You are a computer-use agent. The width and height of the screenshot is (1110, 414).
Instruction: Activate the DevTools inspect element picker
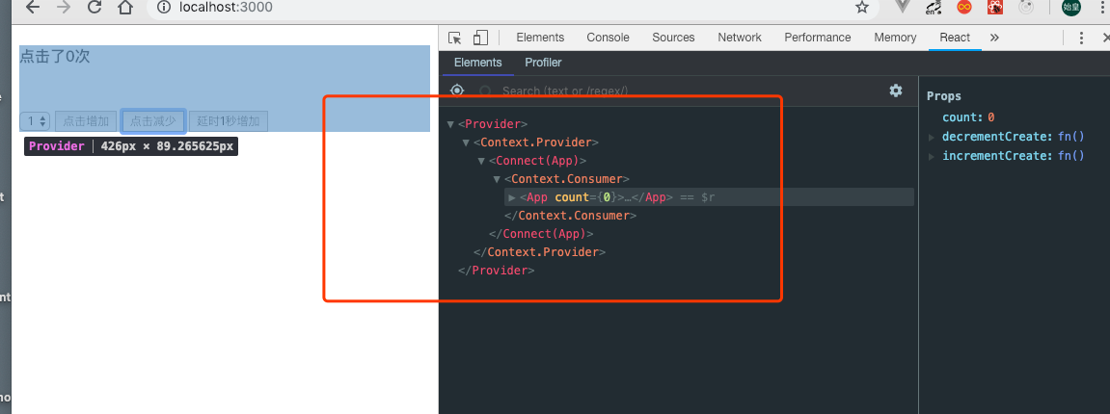[455, 38]
